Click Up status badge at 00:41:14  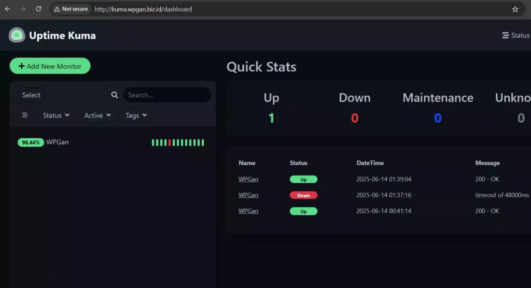click(x=303, y=211)
